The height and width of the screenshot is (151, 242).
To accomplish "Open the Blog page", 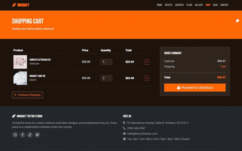I will 215,5.
